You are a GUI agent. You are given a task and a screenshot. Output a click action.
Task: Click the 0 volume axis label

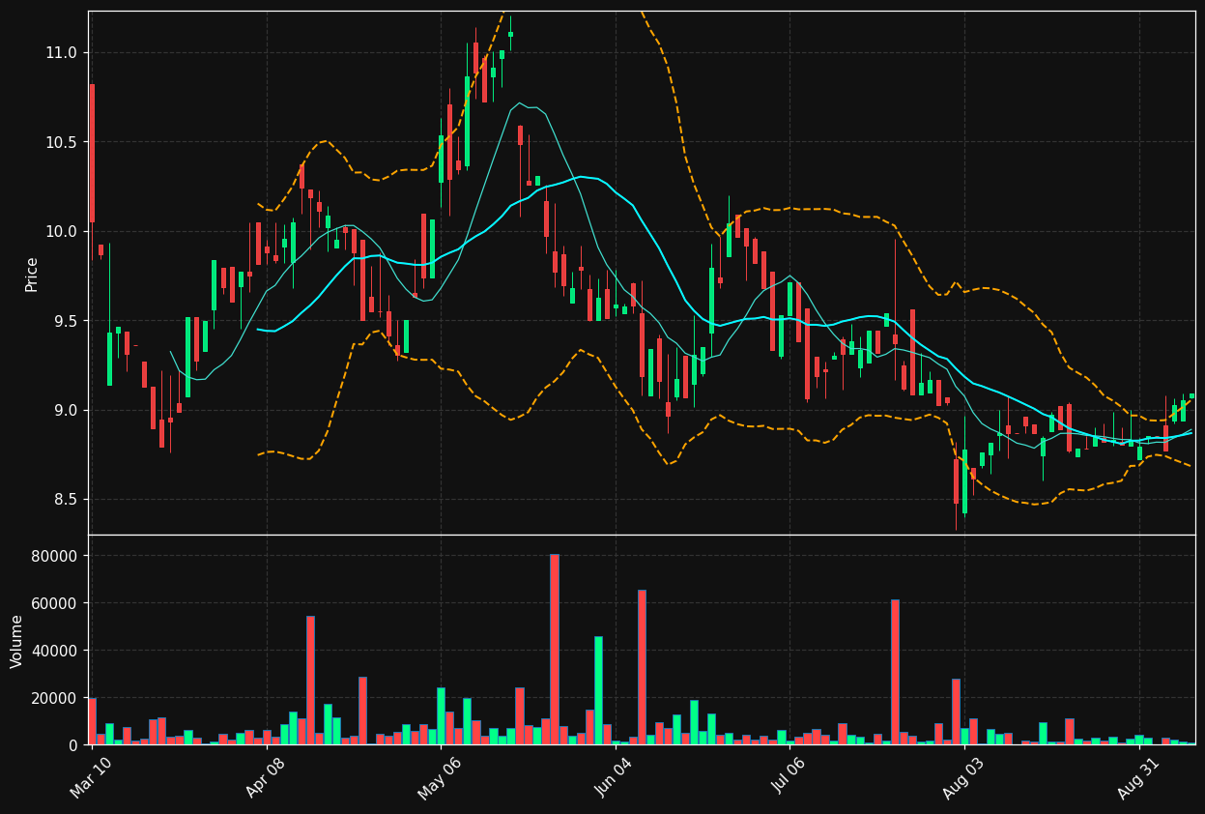click(x=74, y=745)
